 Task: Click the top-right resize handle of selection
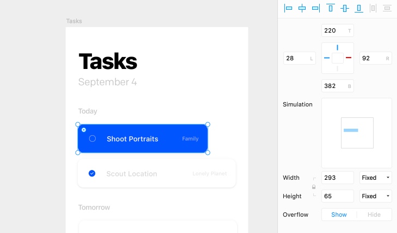[x=208, y=124]
